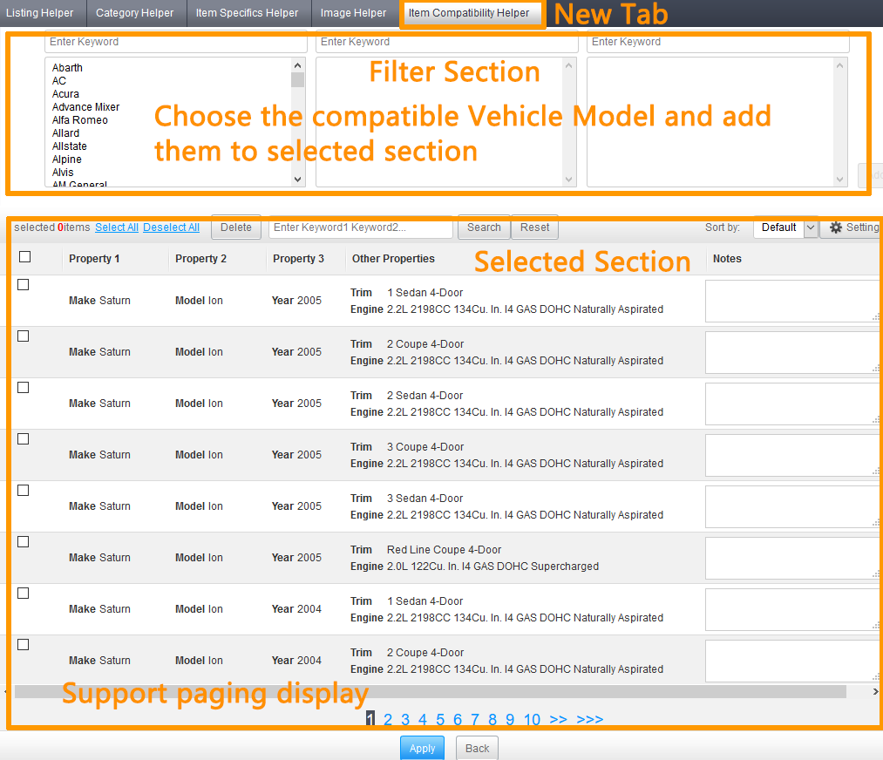Click make list scroll down arrow

298,180
